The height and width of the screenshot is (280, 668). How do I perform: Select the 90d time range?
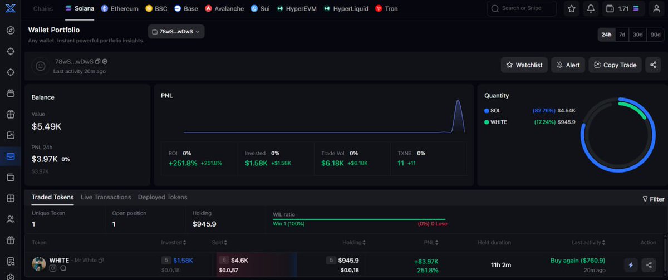655,35
